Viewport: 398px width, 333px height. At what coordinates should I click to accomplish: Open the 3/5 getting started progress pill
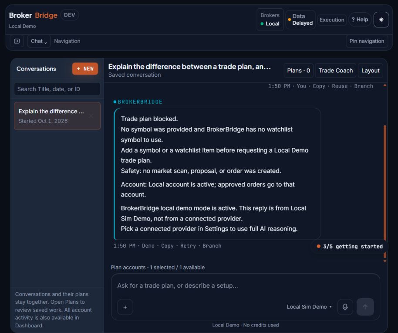click(350, 246)
